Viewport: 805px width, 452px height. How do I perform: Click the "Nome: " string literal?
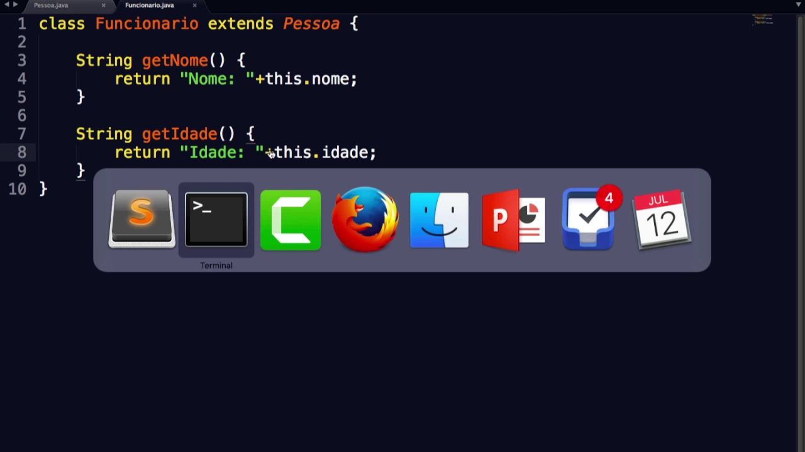coord(217,79)
